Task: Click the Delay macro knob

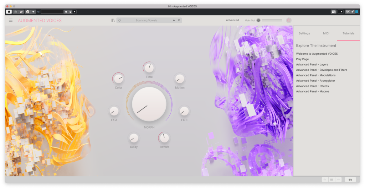Action: click(134, 138)
